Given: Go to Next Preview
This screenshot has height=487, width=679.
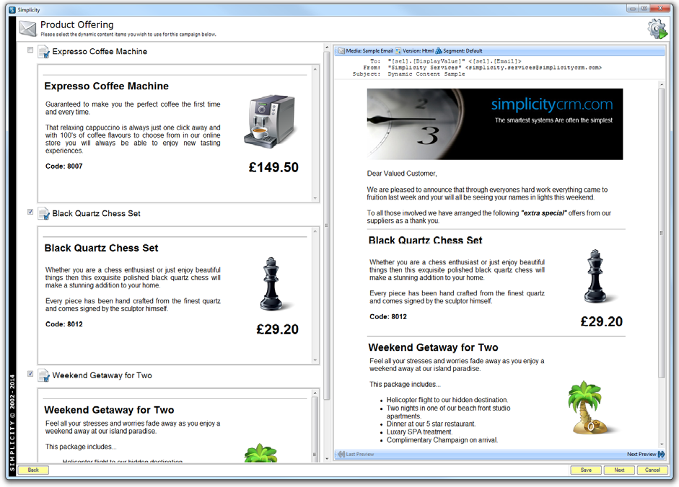Looking at the screenshot, I should coord(646,454).
